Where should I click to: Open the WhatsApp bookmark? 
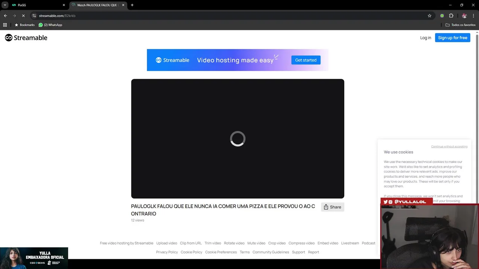click(x=51, y=25)
